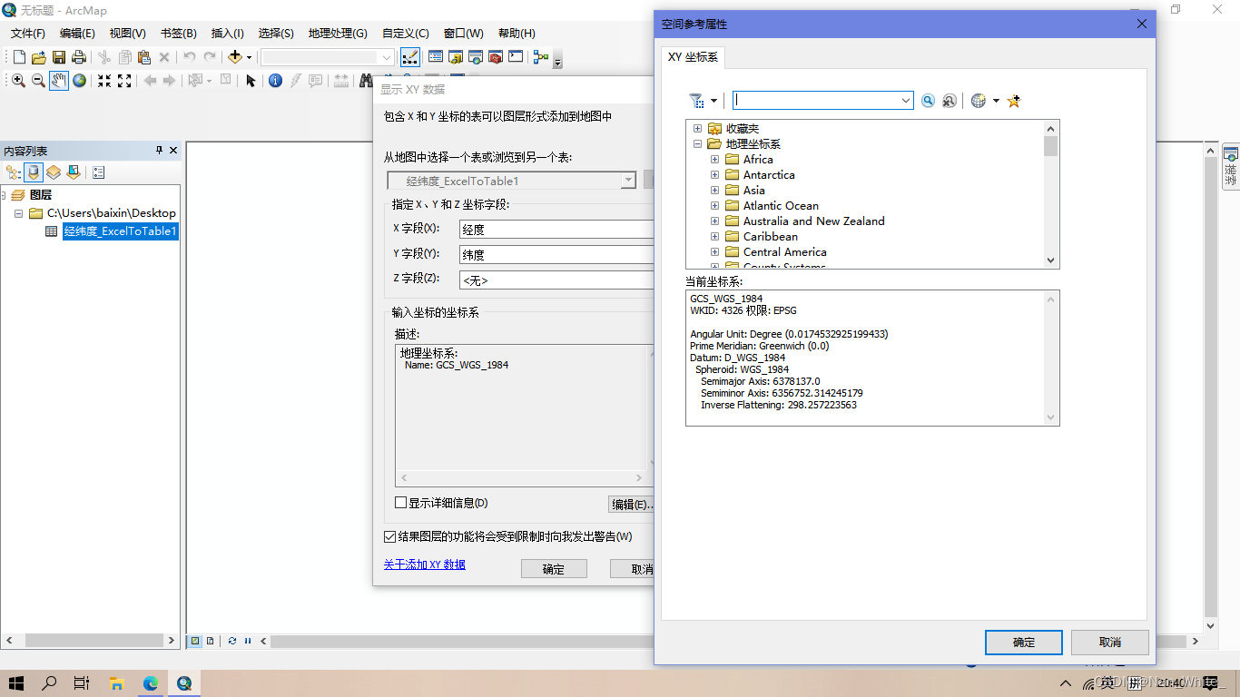This screenshot has height=697, width=1240.
Task: Enable 显示详细信息 checkbox
Action: click(401, 503)
